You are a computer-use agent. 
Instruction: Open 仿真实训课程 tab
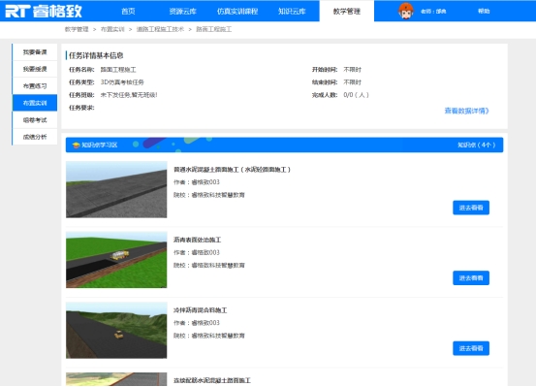click(x=237, y=12)
